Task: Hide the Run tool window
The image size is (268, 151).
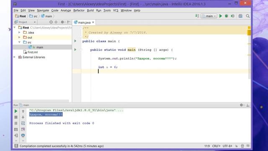Action: point(248,105)
